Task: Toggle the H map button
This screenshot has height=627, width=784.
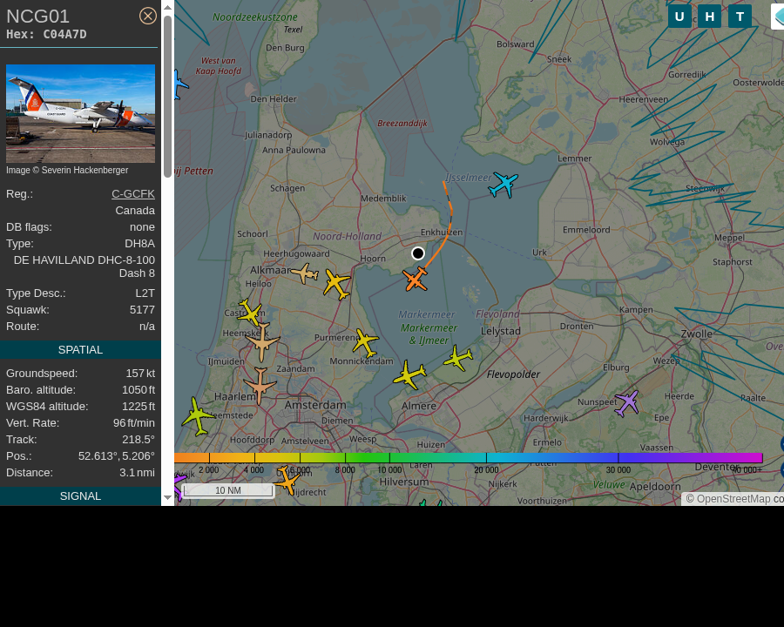Action: (x=709, y=17)
